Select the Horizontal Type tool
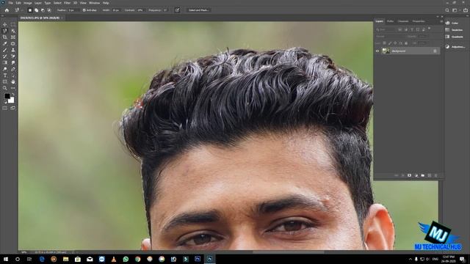 5,76
